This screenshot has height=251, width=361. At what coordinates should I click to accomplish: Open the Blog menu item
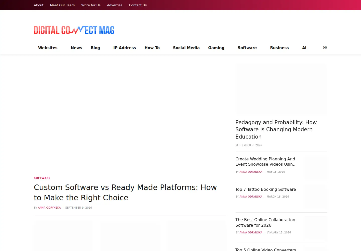(x=95, y=48)
